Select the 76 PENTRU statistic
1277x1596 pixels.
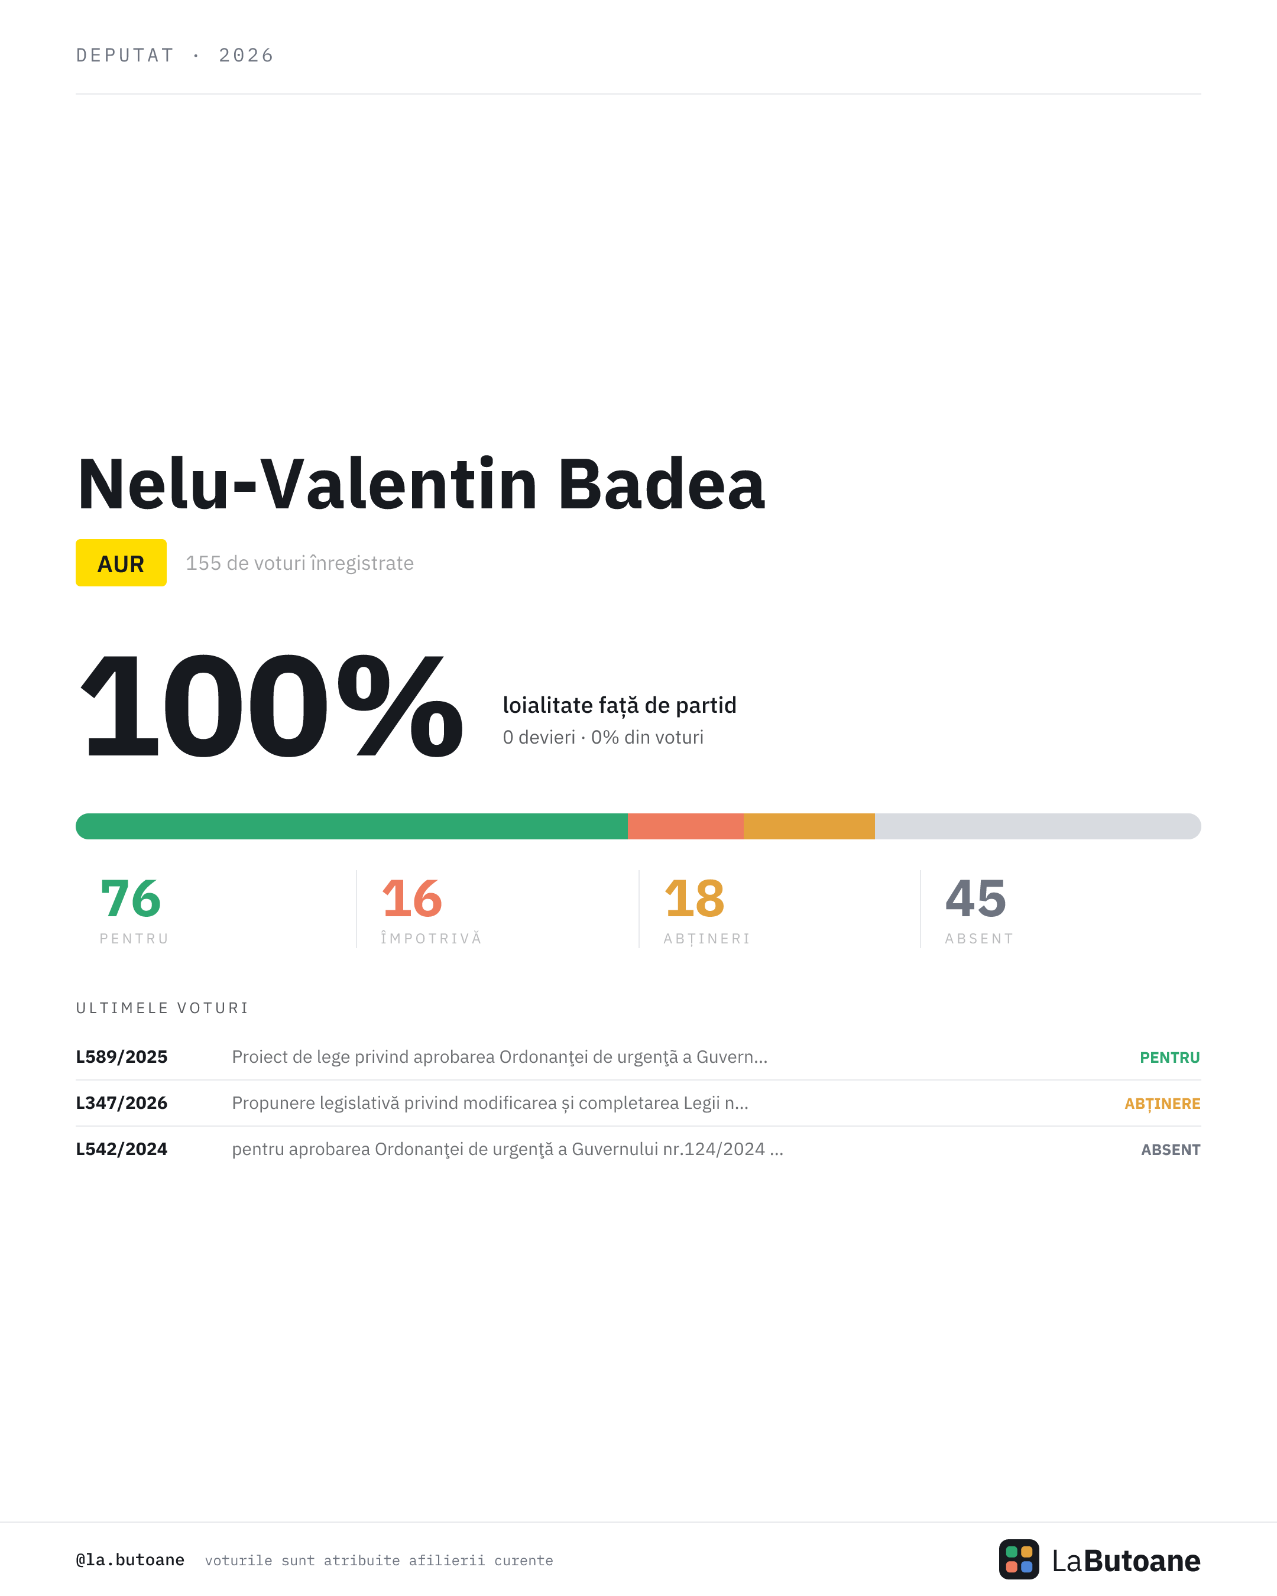tap(135, 910)
